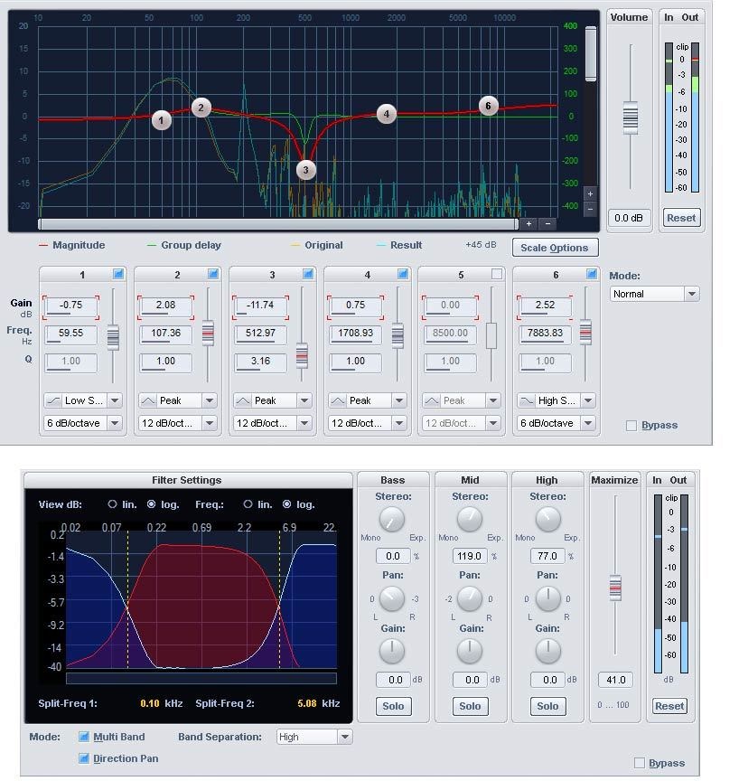Click EQ node 3 on the graph
This screenshot has width=739, height=781.
(x=305, y=169)
